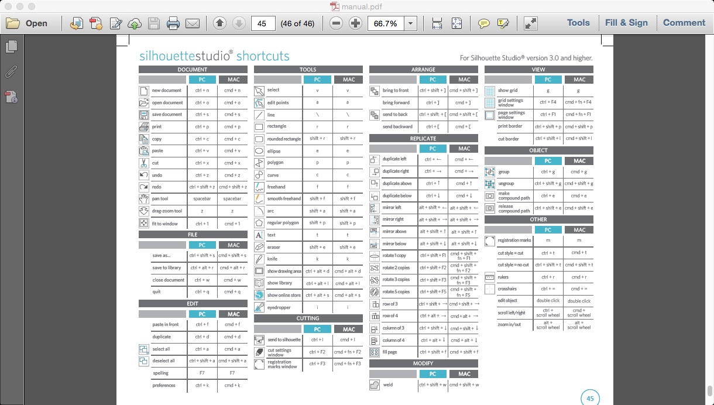Send file by email with the envelope icon
Image resolution: width=714 pixels, height=405 pixels.
pos(193,23)
